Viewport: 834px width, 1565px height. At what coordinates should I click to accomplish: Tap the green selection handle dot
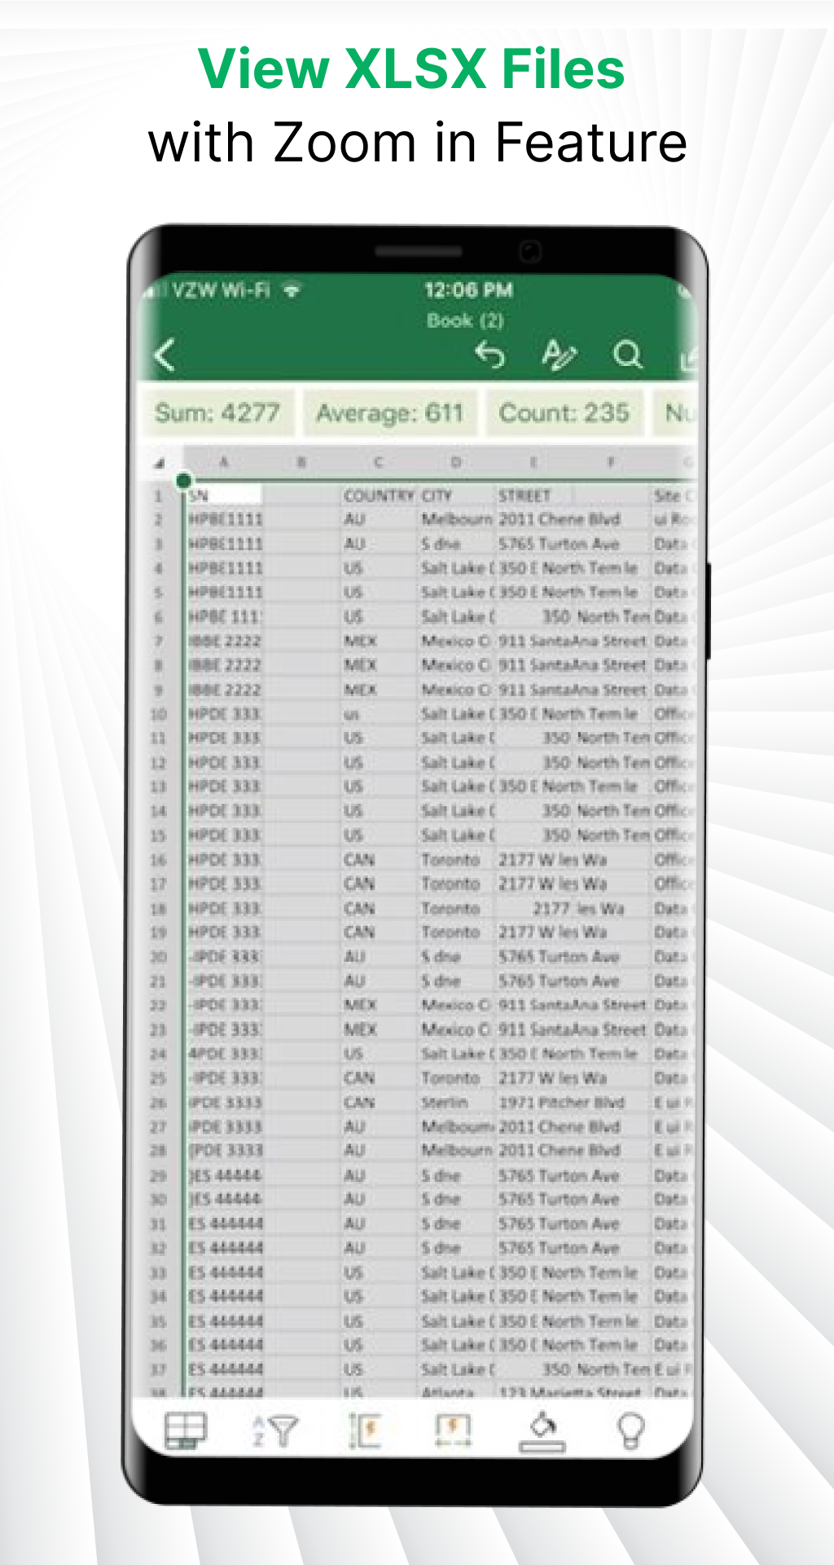[184, 481]
